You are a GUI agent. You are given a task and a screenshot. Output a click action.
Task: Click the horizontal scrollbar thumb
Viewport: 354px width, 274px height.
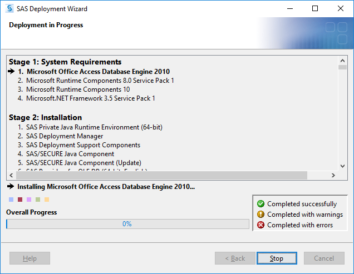tap(161, 175)
